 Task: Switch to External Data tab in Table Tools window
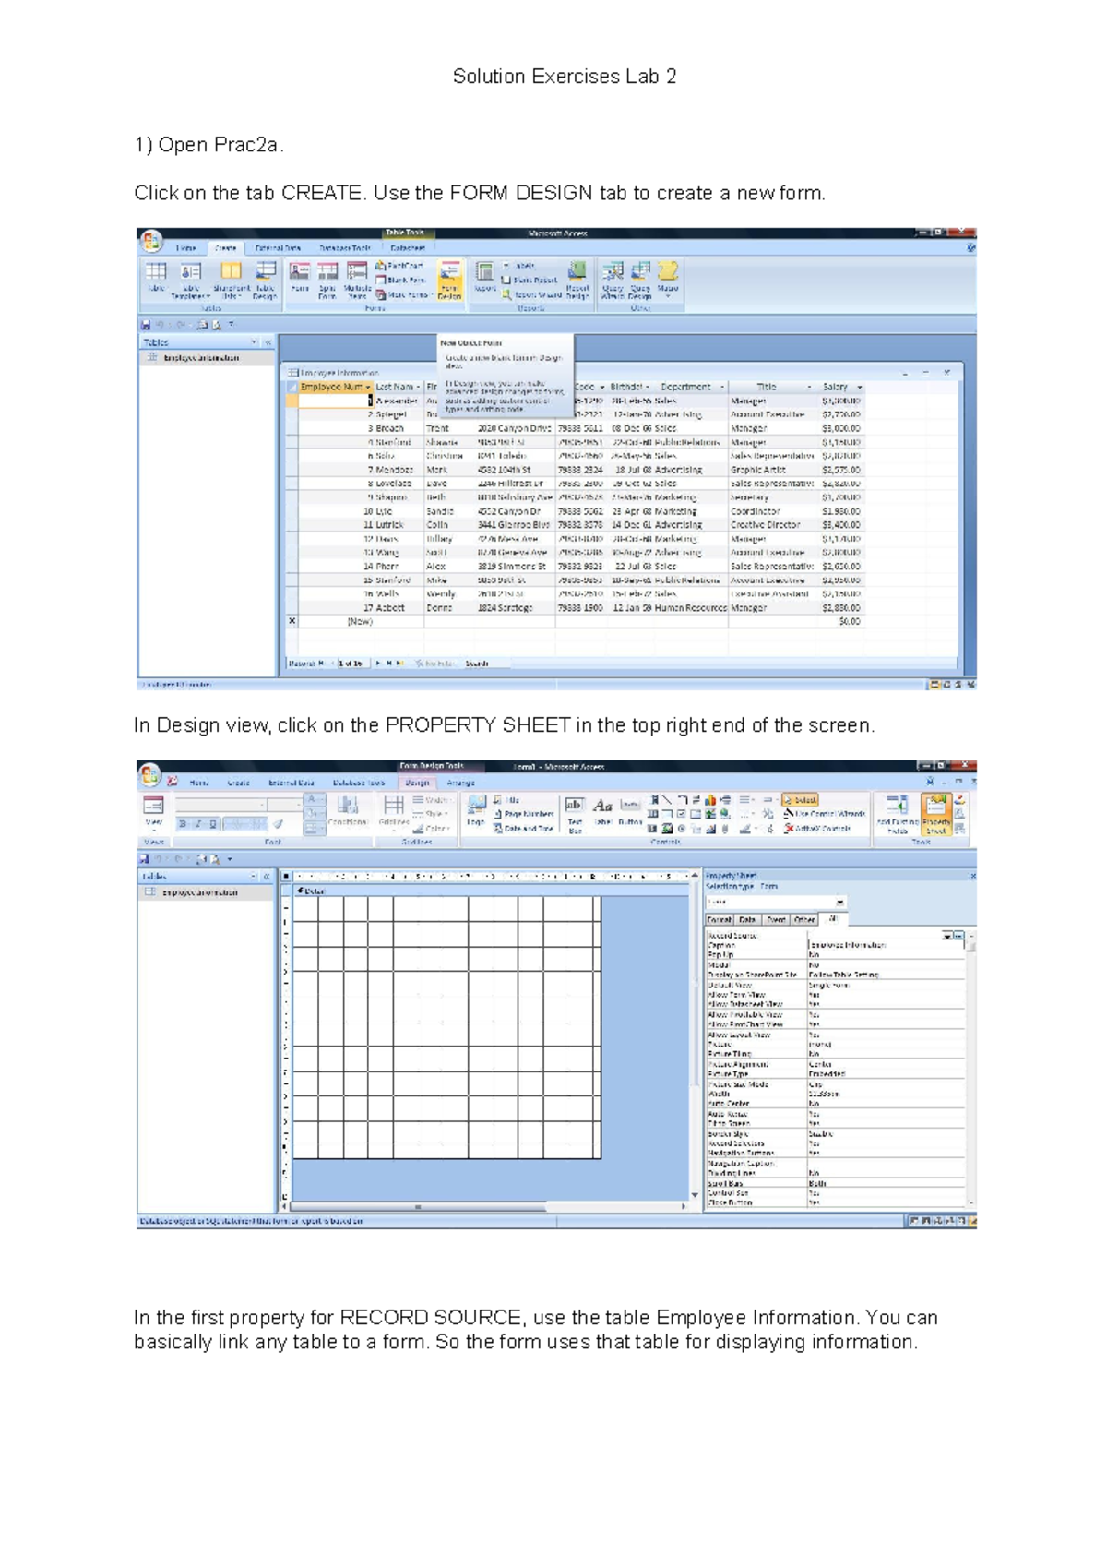click(278, 248)
